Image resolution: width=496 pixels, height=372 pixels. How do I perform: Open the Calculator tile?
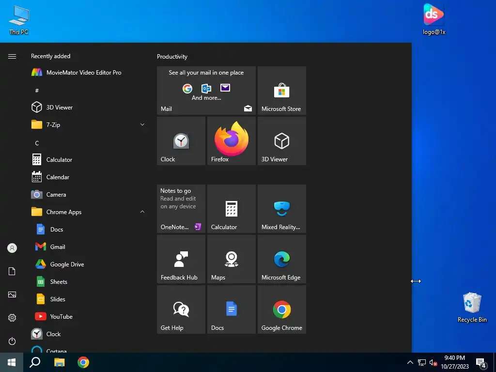click(232, 209)
